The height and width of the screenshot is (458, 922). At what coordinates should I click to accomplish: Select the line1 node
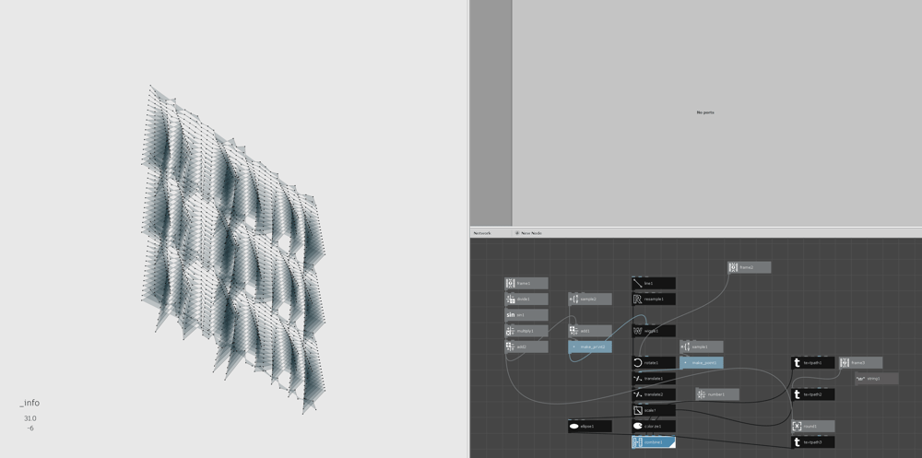pos(654,284)
